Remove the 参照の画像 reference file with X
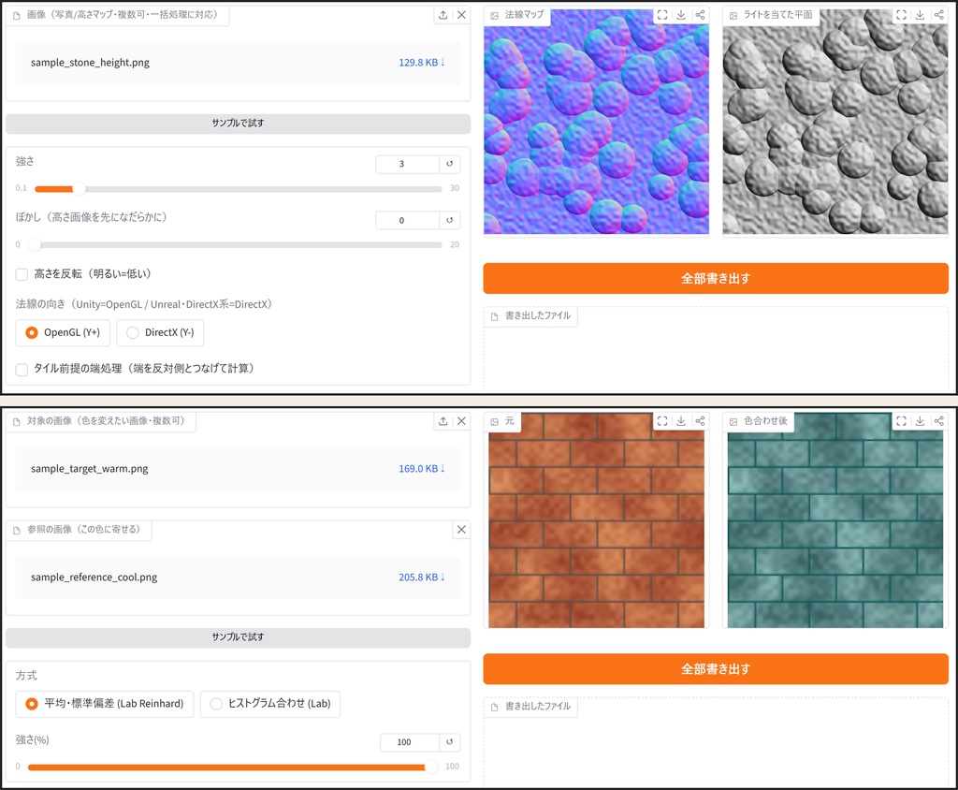 pyautogui.click(x=462, y=530)
